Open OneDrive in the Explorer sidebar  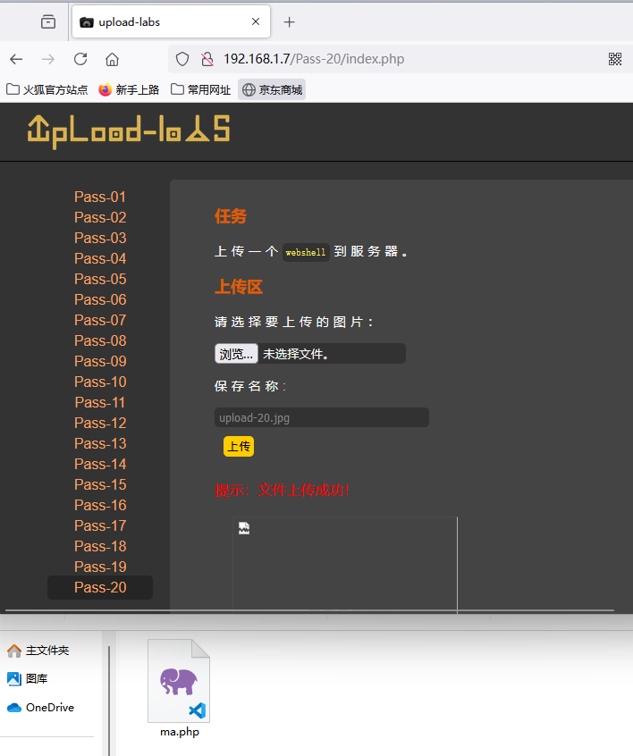point(49,707)
